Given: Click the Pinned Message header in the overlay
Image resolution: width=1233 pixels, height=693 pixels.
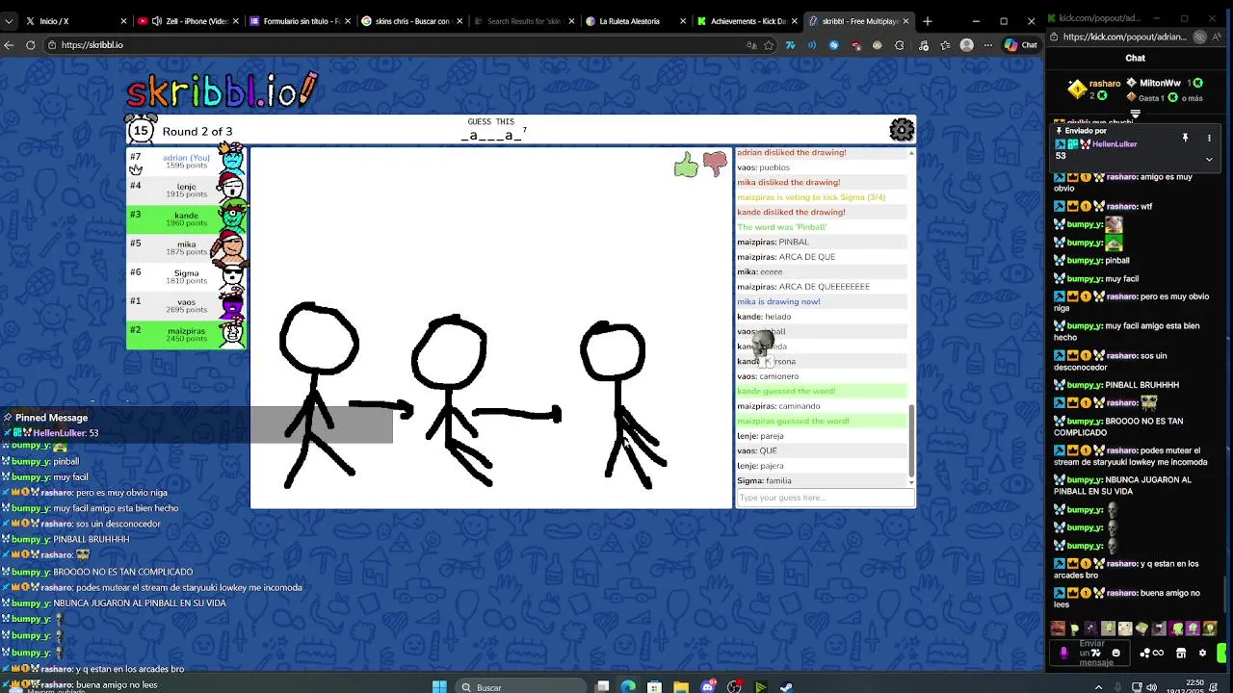Looking at the screenshot, I should 51,418.
